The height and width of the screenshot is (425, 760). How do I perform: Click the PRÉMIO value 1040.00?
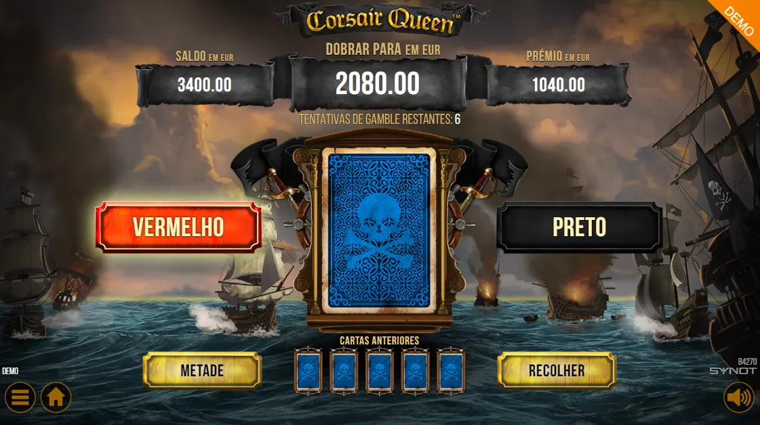(x=559, y=85)
